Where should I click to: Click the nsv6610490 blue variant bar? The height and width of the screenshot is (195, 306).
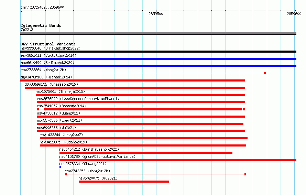(x=158, y=66)
